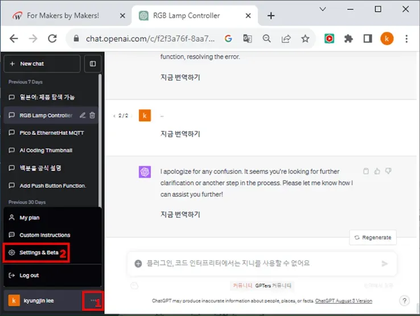The width and height of the screenshot is (420, 316).
Task: Copy the assistant reply to clipboard
Action: coord(366,171)
